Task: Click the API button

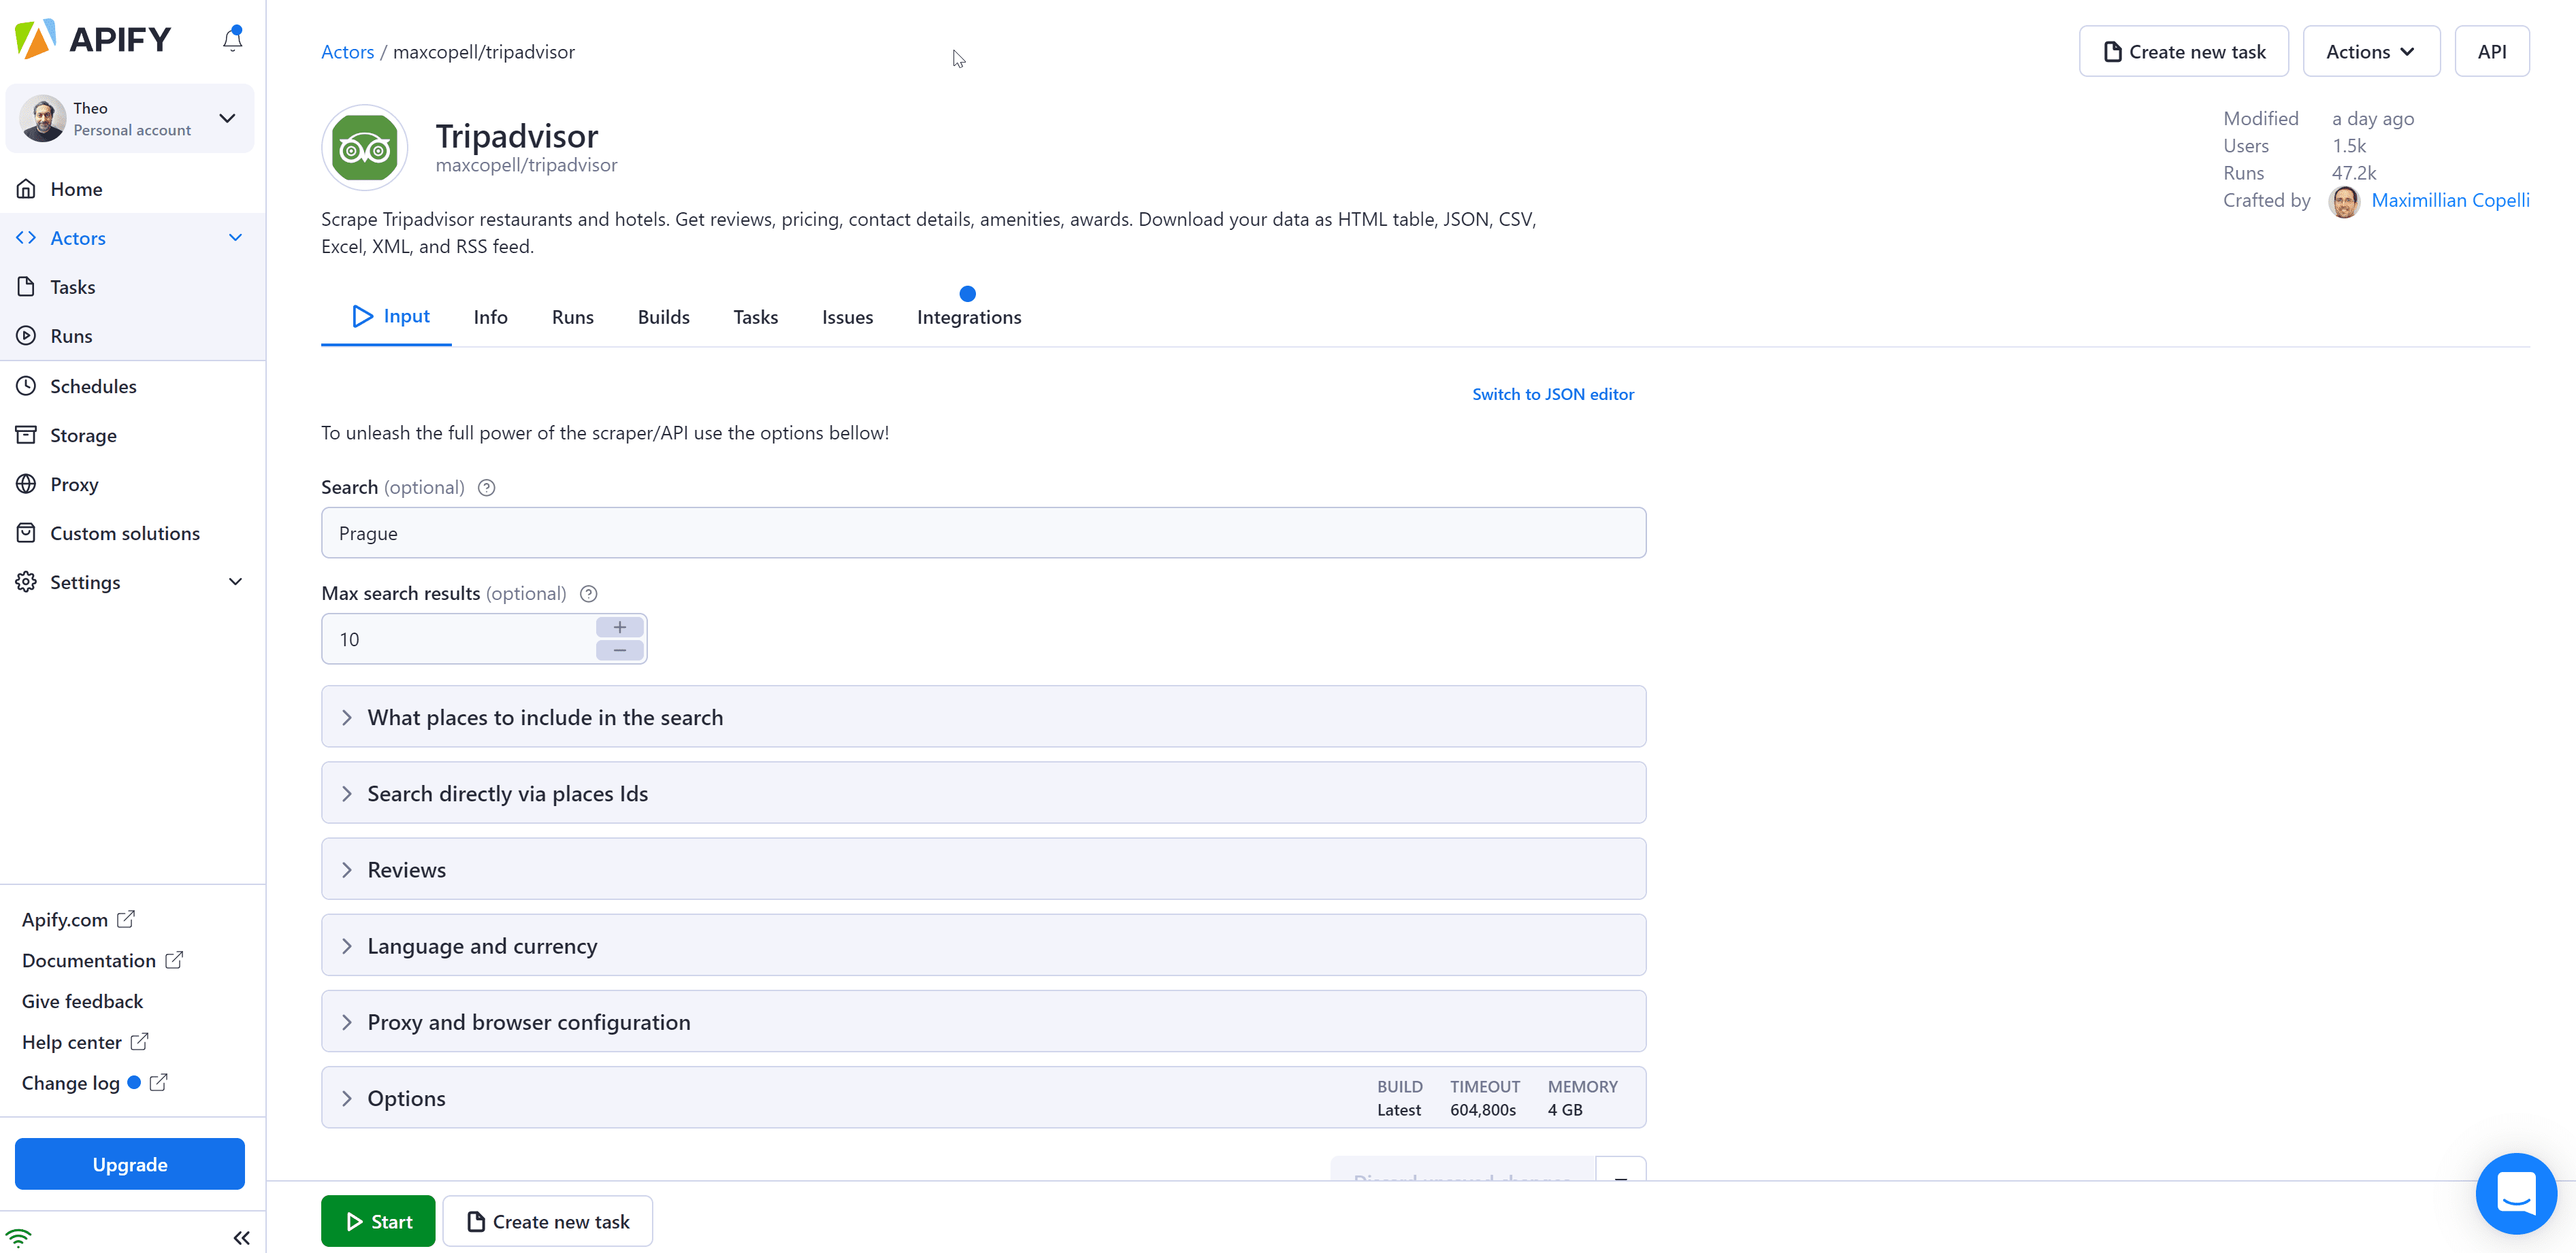Action: pyautogui.click(x=2491, y=52)
